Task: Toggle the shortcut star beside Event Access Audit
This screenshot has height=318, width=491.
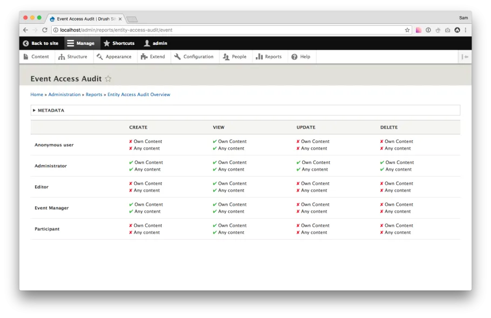Action: (x=108, y=78)
